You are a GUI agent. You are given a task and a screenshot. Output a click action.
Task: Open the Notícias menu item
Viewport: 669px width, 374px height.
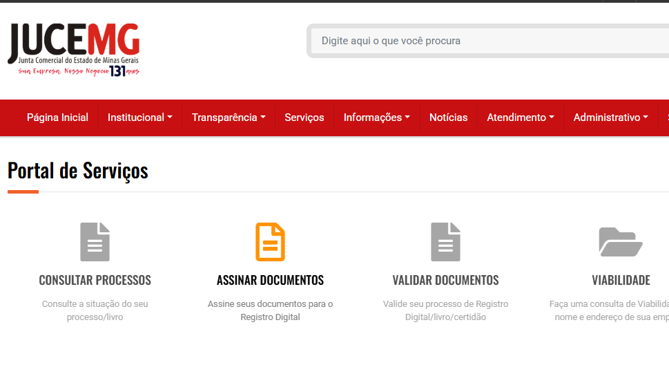449,118
